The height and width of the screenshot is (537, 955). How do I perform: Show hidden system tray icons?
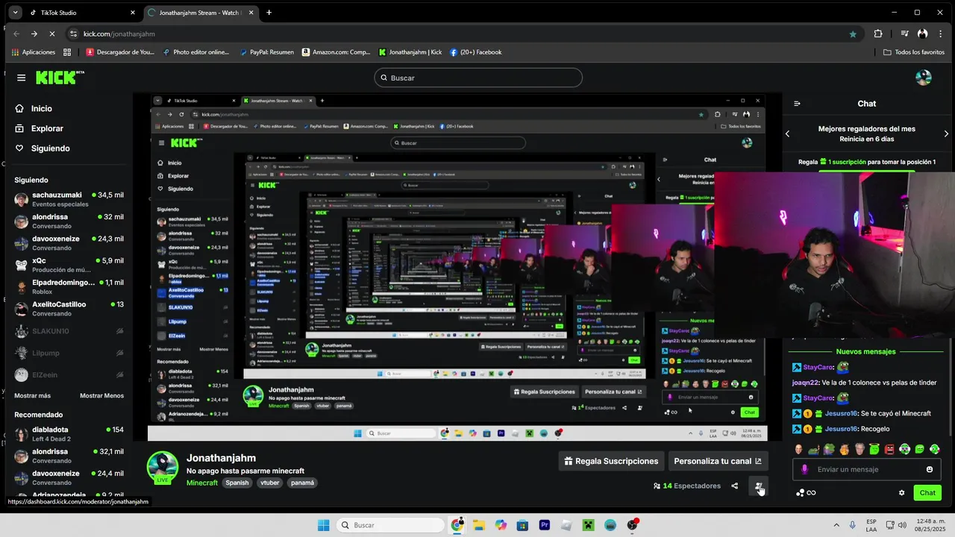point(836,525)
